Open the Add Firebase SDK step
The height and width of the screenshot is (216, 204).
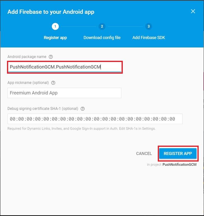pyautogui.click(x=149, y=38)
